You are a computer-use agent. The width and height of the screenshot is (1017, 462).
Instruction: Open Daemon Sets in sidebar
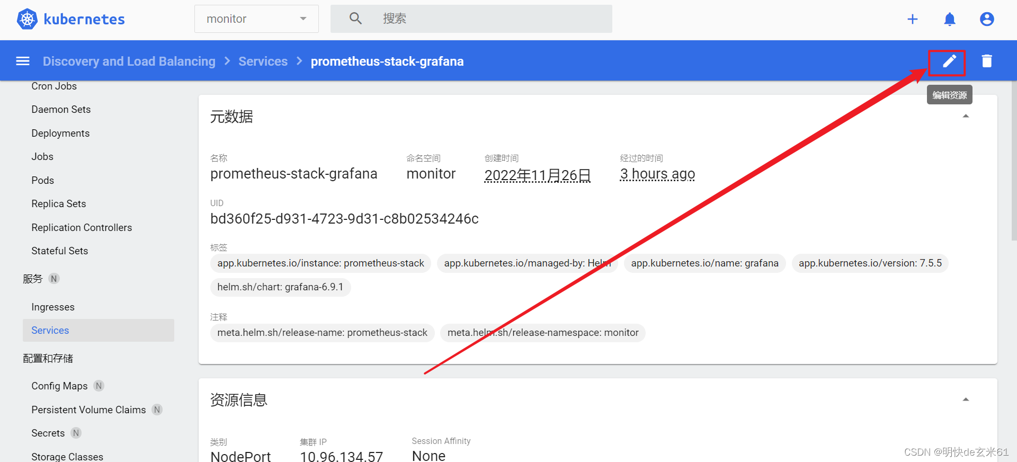click(x=61, y=109)
